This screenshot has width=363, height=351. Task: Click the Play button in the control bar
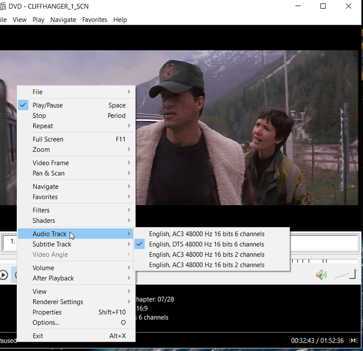point(3,275)
